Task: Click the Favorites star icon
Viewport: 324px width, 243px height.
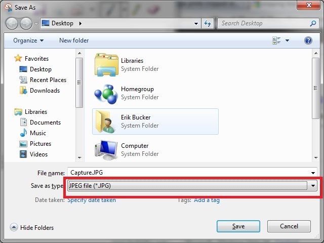Action: [18, 58]
